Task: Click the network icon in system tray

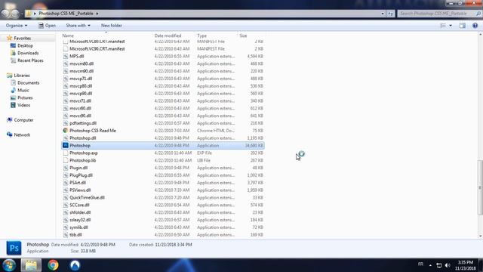Action: pyautogui.click(x=439, y=265)
